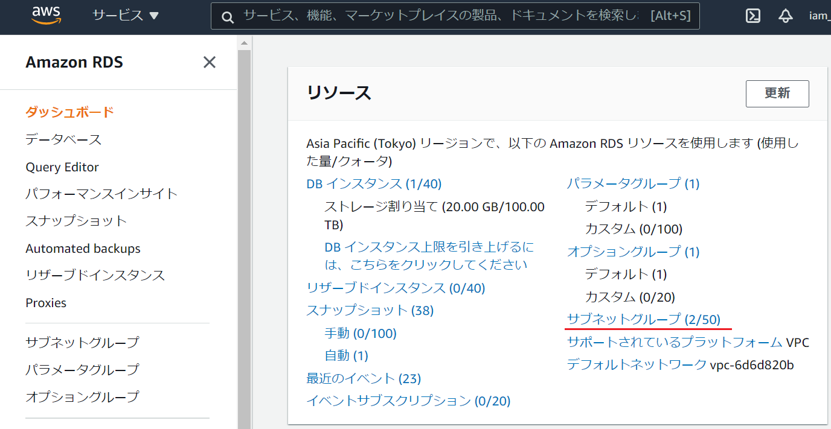The height and width of the screenshot is (429, 831).
Task: Close the Amazon RDS sidebar panel
Action: coord(210,62)
